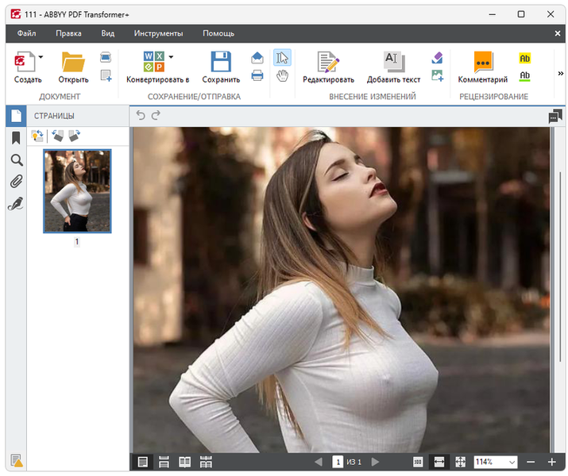Viewport: 568px width, 476px height.
Task: Toggle the comments pane icon
Action: [x=555, y=116]
